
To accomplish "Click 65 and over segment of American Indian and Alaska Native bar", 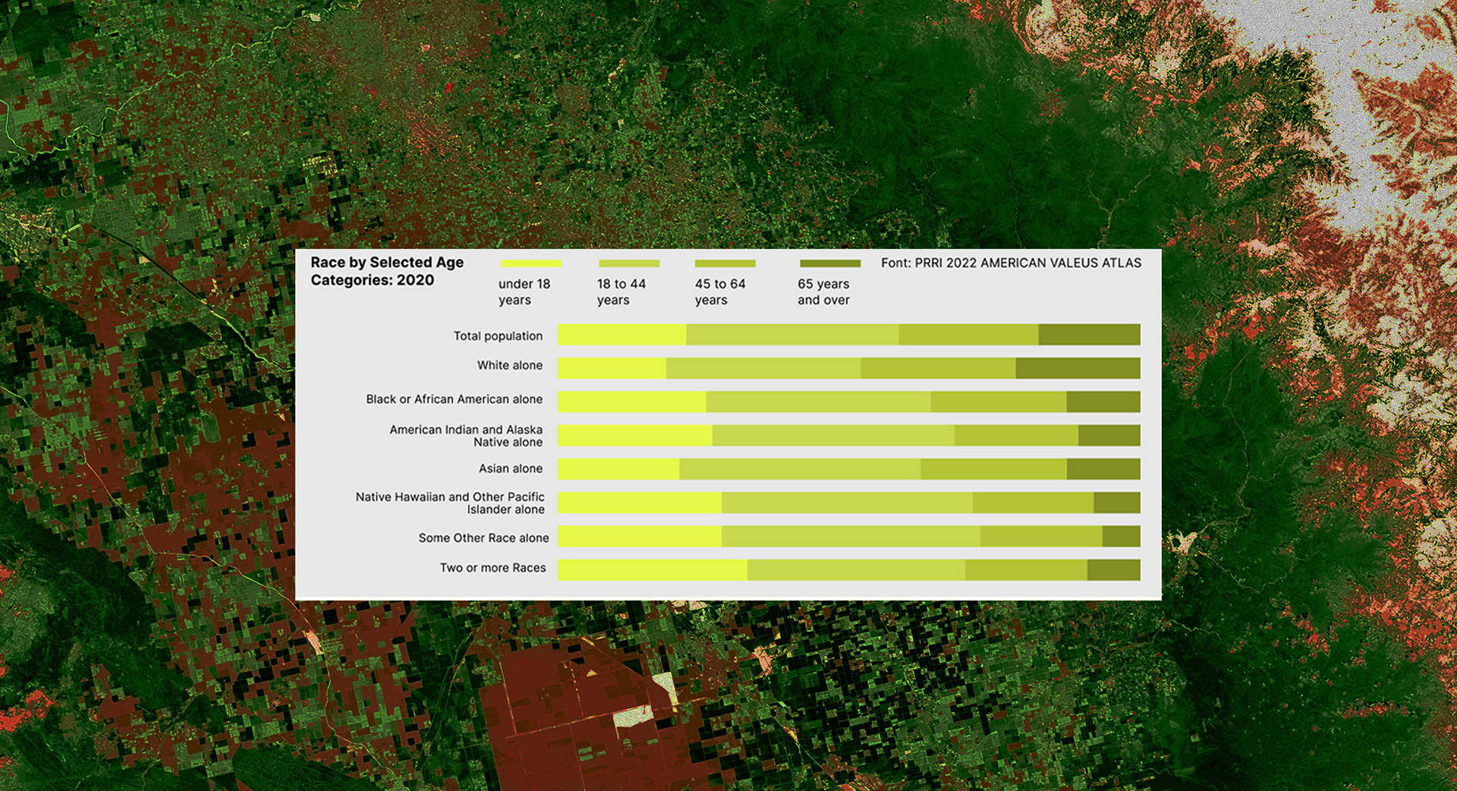I will click(1109, 435).
